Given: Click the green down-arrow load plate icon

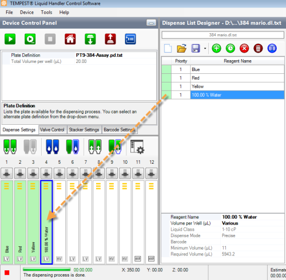Looking at the screenshot, I should [x=90, y=39].
